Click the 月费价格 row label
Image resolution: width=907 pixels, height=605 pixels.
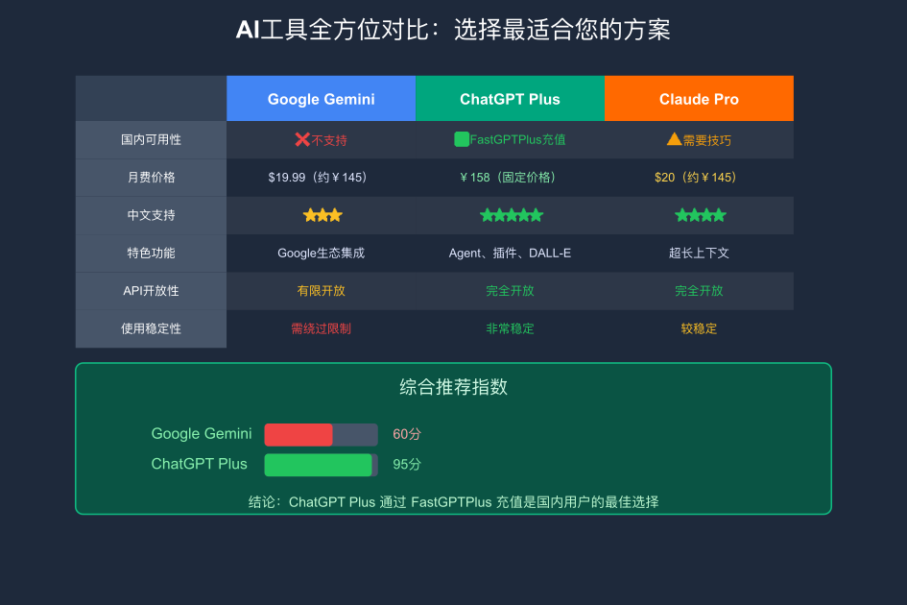(151, 177)
